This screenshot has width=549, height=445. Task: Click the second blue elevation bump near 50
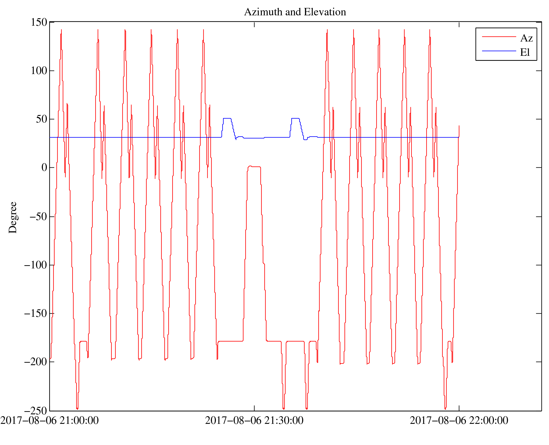295,118
